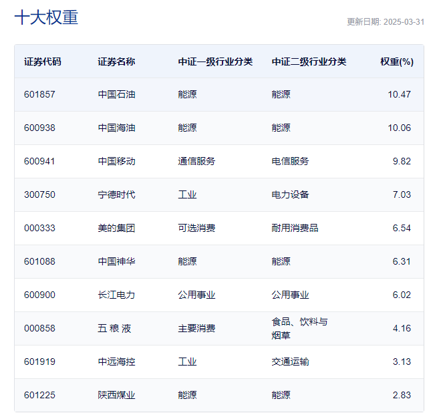This screenshot has height=419, width=437.
Task: Select the 证券代码 column header
Action: 42,61
